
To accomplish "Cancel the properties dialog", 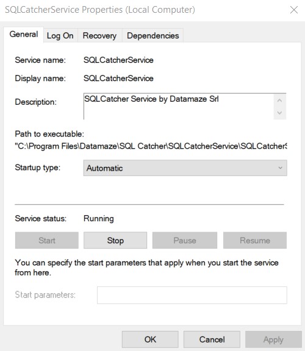I will coord(212,339).
